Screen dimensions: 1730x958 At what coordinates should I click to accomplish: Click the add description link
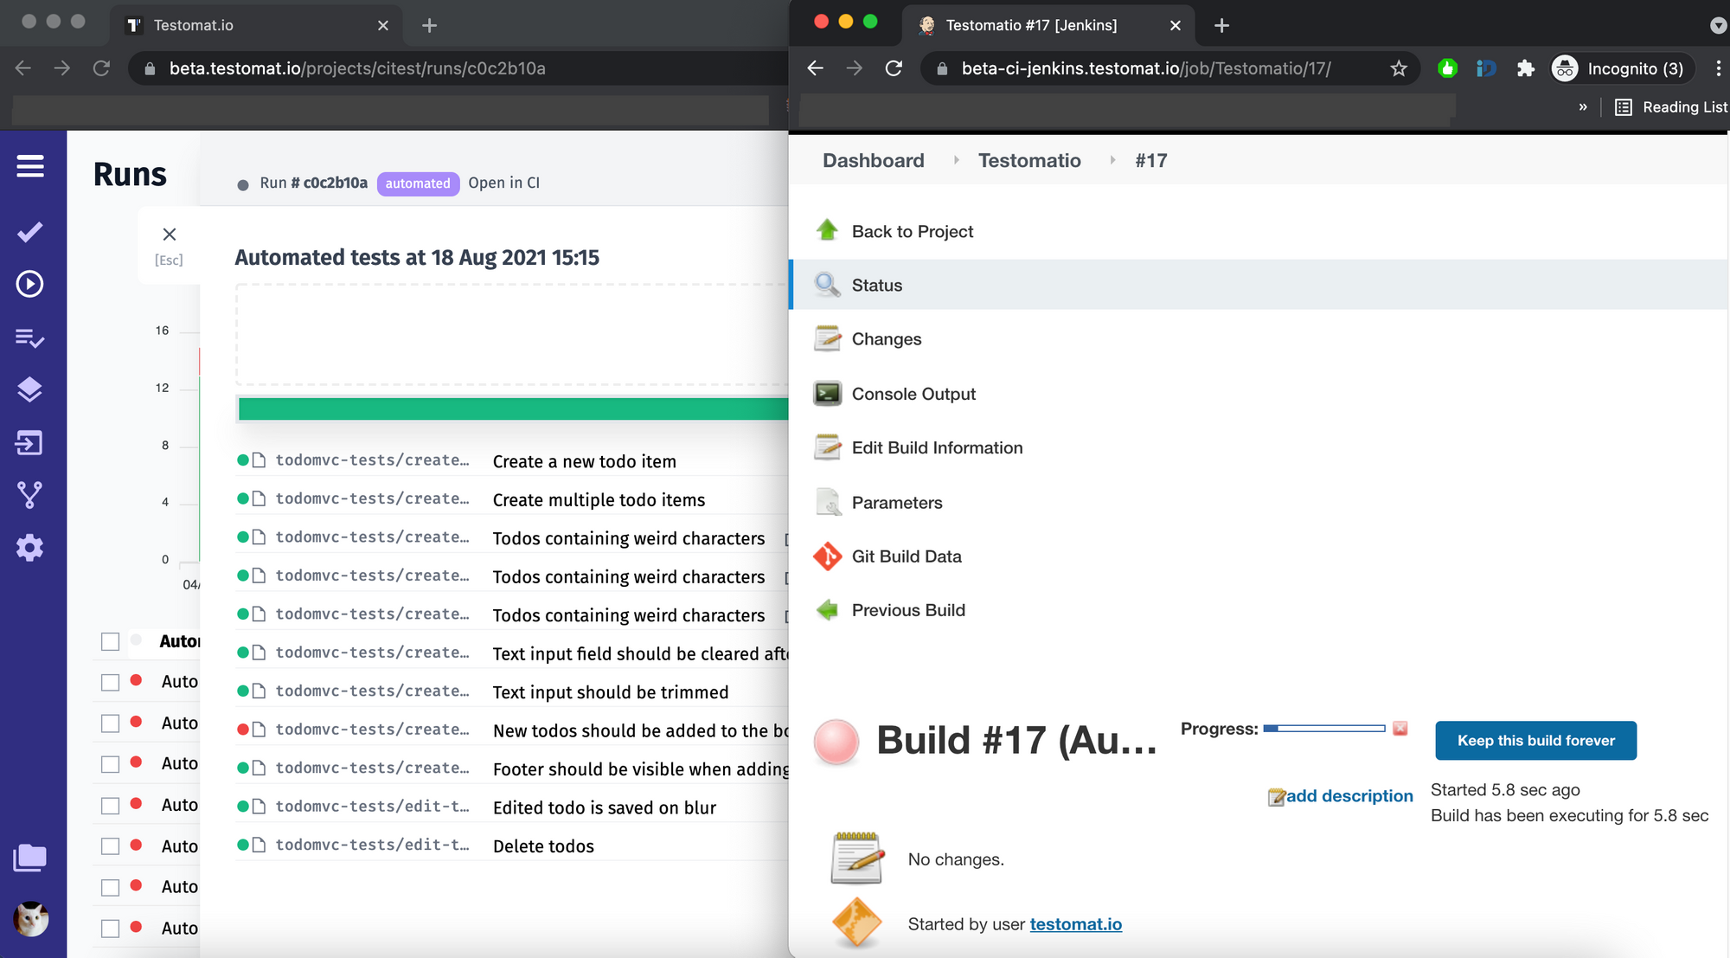[1349, 796]
